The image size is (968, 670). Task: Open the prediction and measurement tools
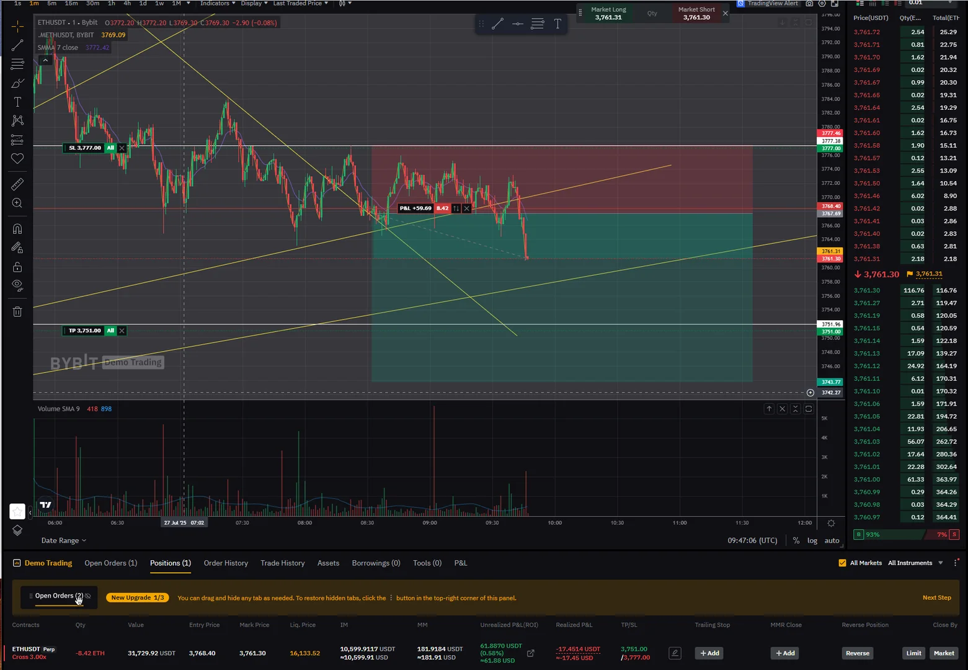click(17, 140)
